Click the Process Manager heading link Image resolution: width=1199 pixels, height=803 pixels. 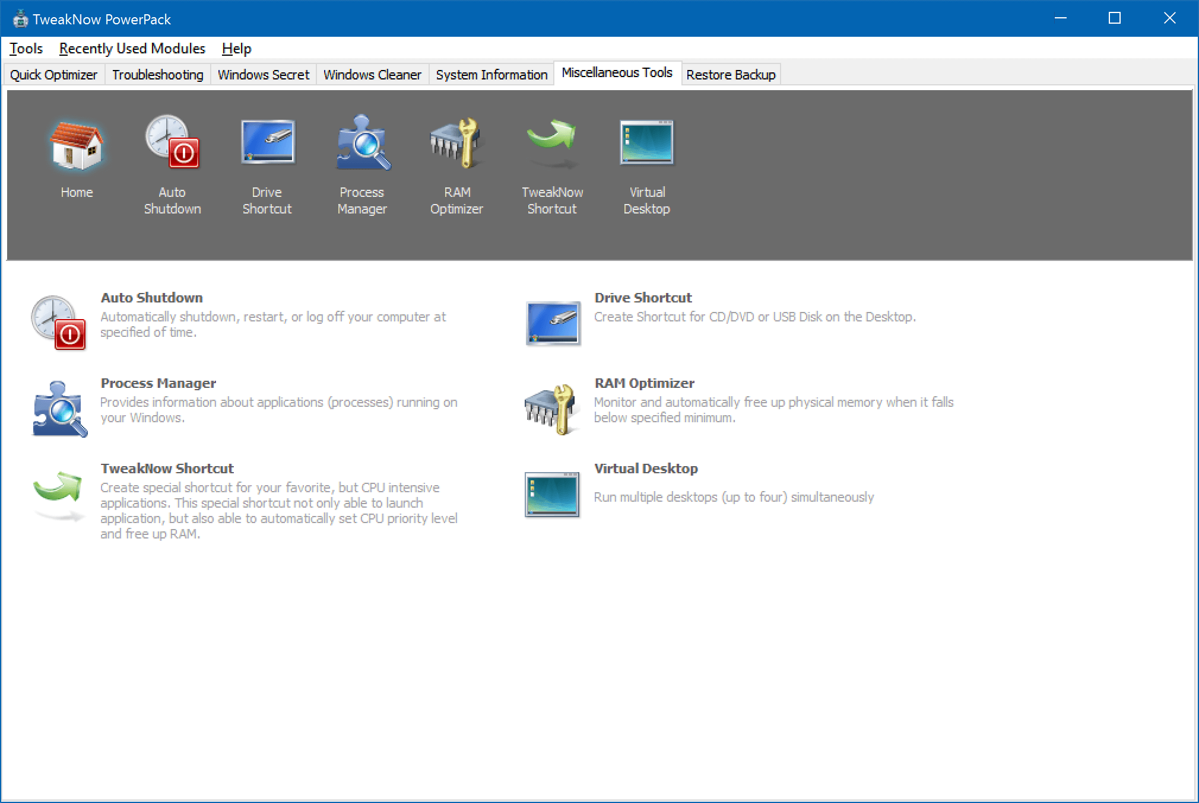(x=158, y=383)
